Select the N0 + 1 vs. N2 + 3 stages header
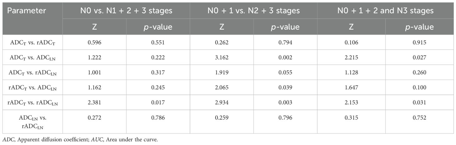Screen dimensions: 456x145 pyautogui.click(x=254, y=11)
